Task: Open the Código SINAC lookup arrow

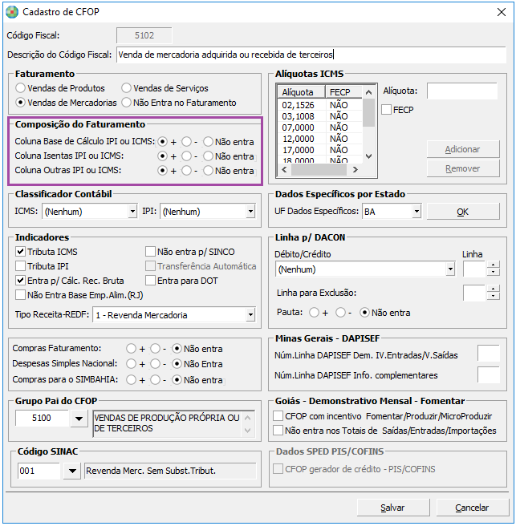Action: 72,471
